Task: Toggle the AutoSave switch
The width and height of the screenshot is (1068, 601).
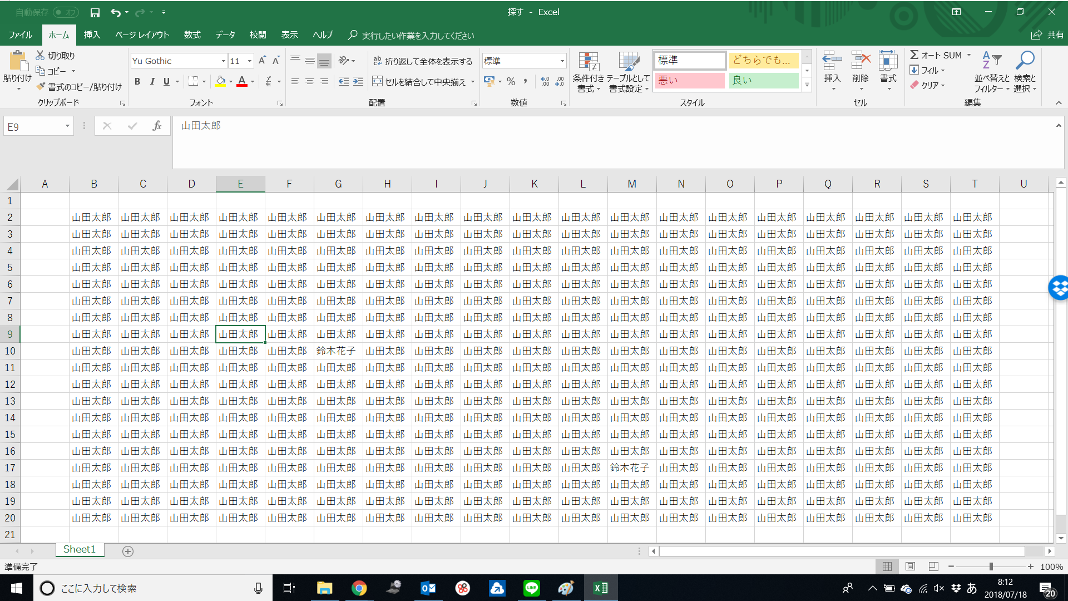Action: pos(66,12)
